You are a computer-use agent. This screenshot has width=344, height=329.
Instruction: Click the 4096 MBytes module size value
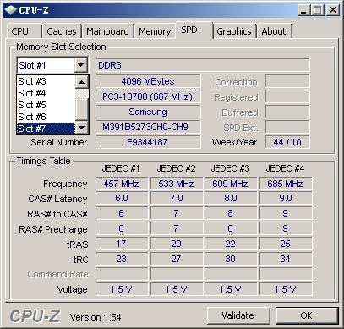(x=148, y=81)
